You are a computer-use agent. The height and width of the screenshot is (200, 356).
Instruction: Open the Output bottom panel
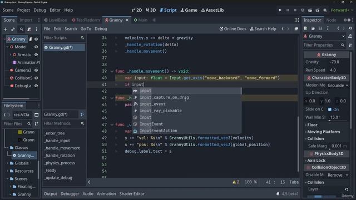(x=51, y=194)
